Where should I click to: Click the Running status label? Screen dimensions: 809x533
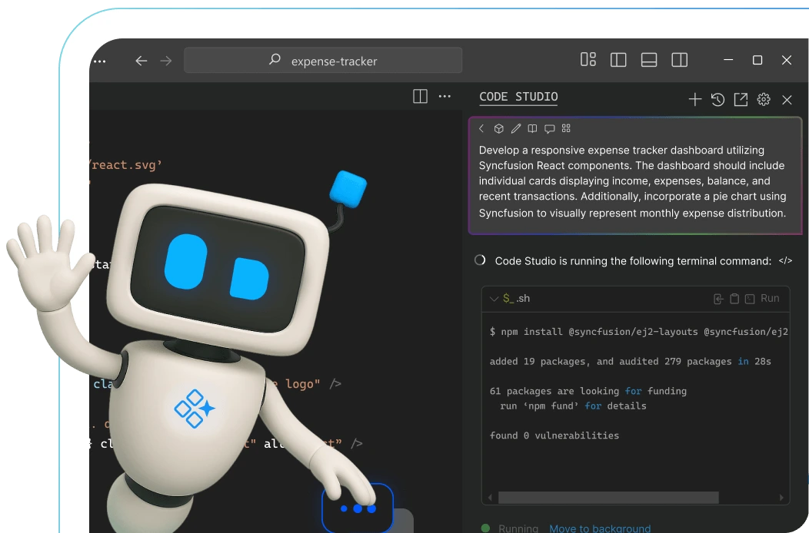point(518,528)
